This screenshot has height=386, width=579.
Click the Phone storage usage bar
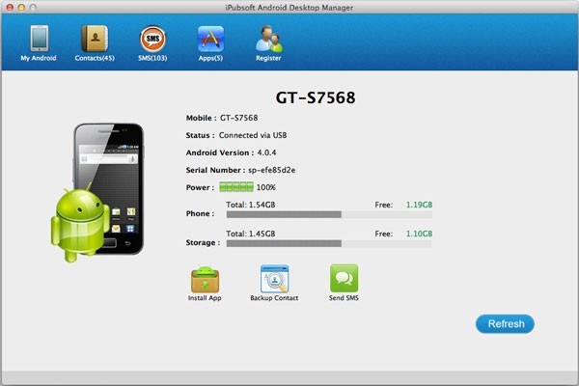tap(329, 214)
